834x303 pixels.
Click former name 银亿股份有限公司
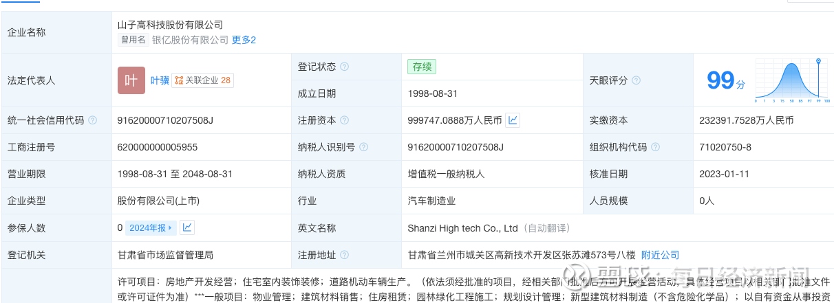(190, 40)
